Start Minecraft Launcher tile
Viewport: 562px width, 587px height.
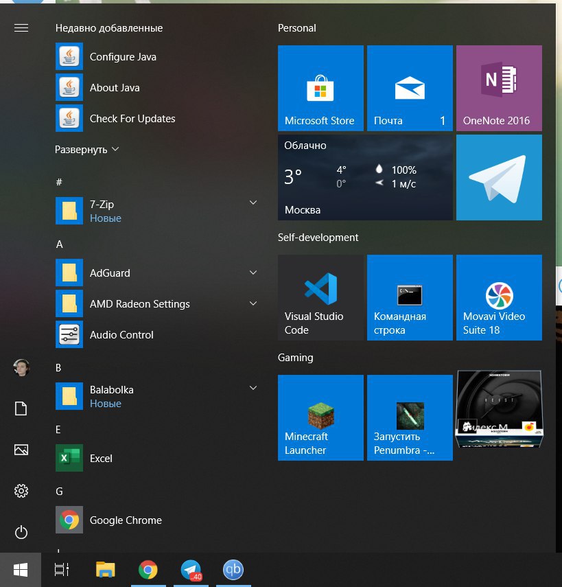(320, 417)
